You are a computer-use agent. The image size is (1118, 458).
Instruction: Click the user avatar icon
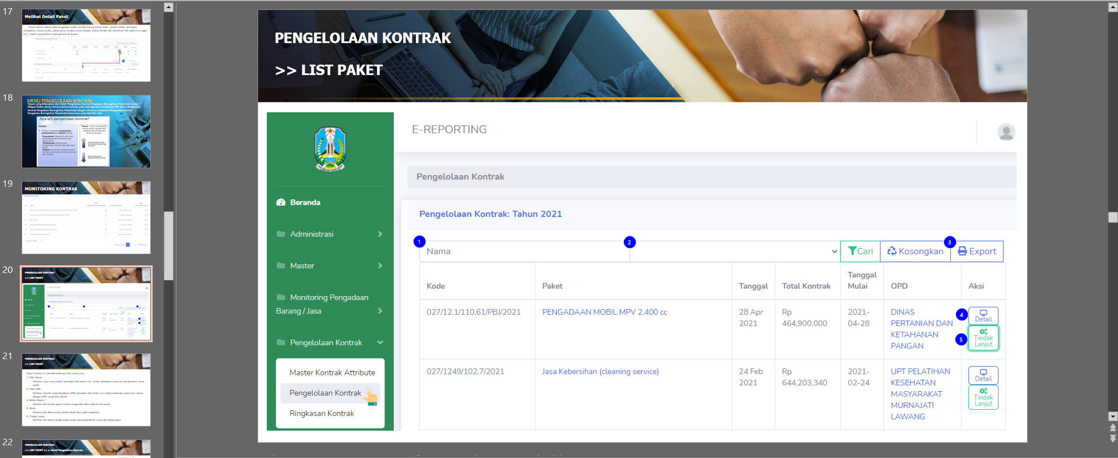point(1006,132)
